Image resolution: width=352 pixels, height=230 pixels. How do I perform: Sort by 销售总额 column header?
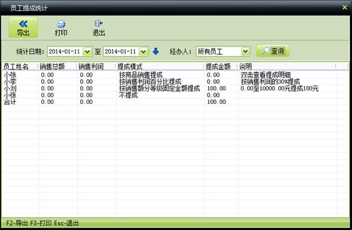(x=57, y=66)
